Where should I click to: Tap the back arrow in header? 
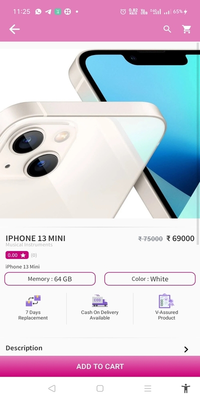click(14, 29)
